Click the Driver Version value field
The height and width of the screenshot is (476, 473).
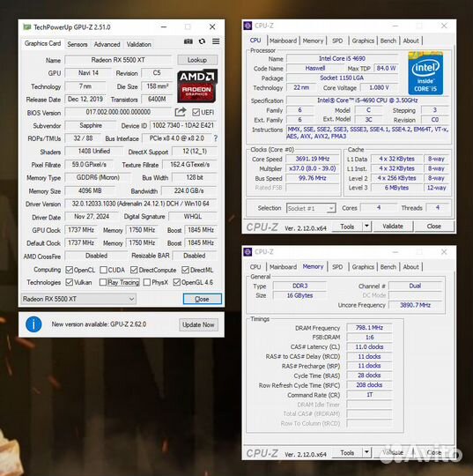[x=140, y=204]
